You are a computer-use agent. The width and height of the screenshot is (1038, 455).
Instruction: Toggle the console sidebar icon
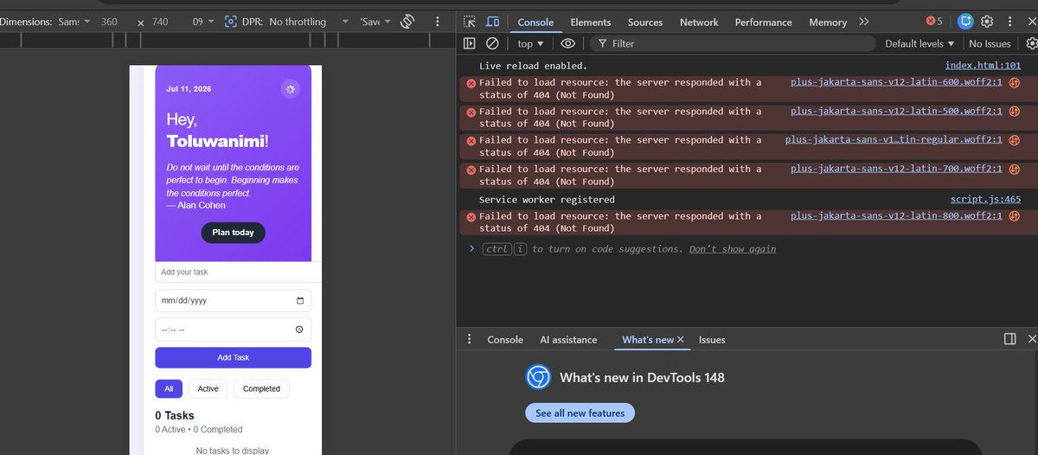(x=469, y=43)
